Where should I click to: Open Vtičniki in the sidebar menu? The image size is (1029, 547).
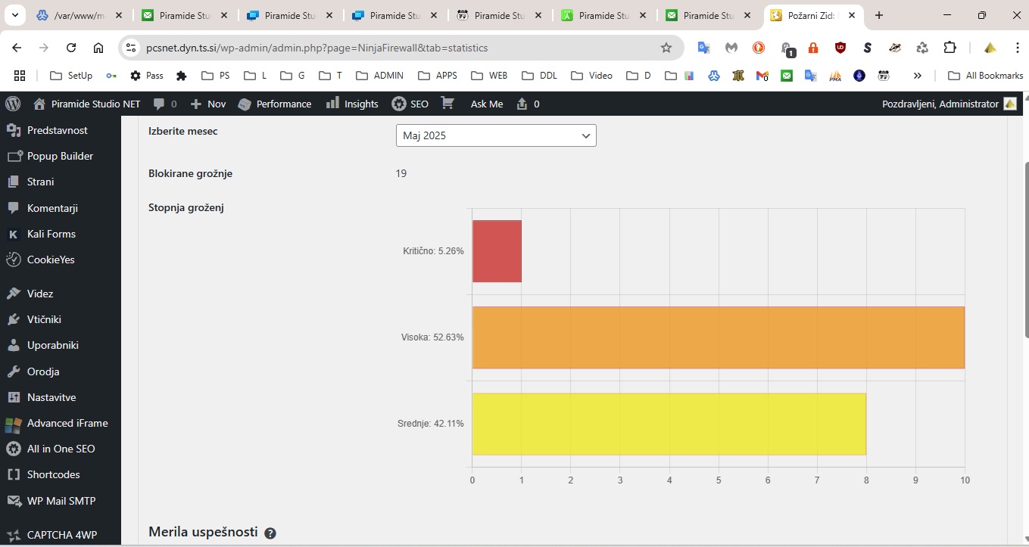[44, 319]
